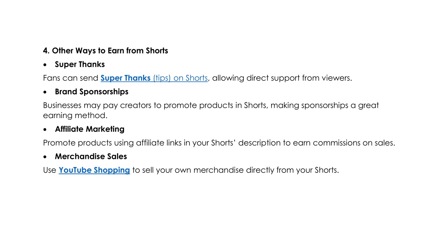Image resolution: width=422 pixels, height=237 pixels.
Task: Open the Super Thanks (tips) on Shorts link
Action: click(154, 78)
